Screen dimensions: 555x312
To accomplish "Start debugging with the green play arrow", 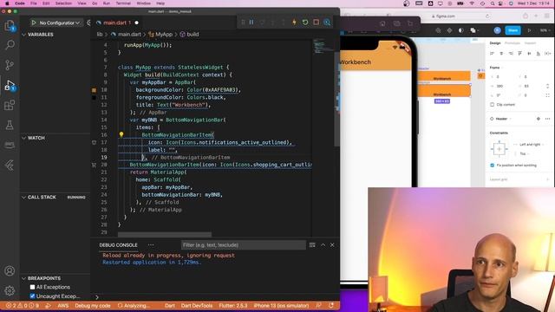I will [34, 23].
